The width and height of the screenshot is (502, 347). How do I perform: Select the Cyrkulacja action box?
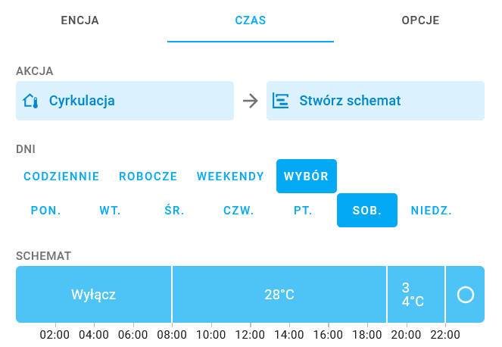[x=125, y=101]
